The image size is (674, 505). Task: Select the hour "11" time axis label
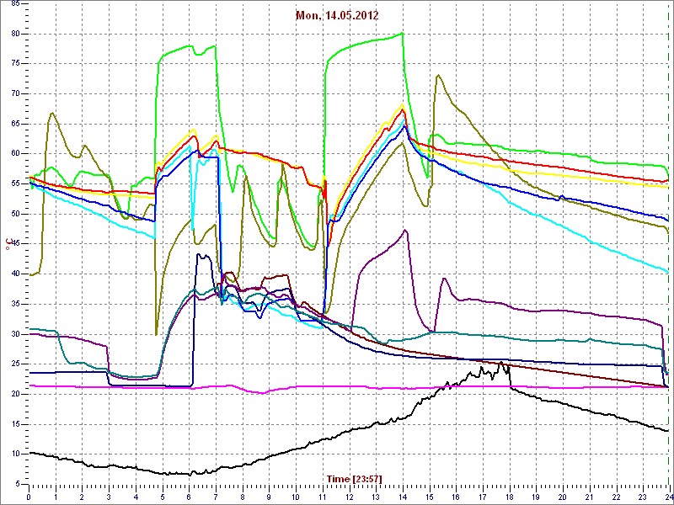pos(323,496)
